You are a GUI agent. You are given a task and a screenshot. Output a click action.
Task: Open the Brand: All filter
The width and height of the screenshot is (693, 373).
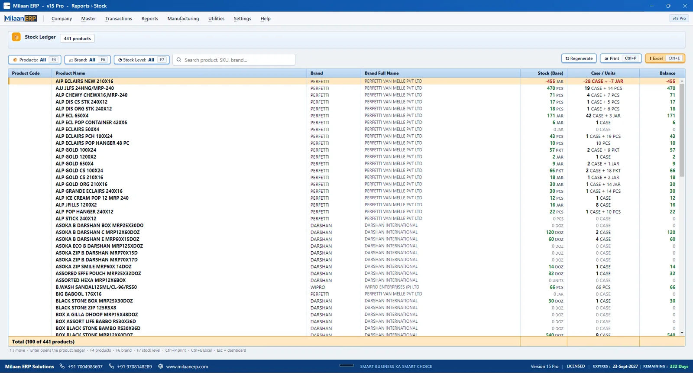[x=87, y=60]
